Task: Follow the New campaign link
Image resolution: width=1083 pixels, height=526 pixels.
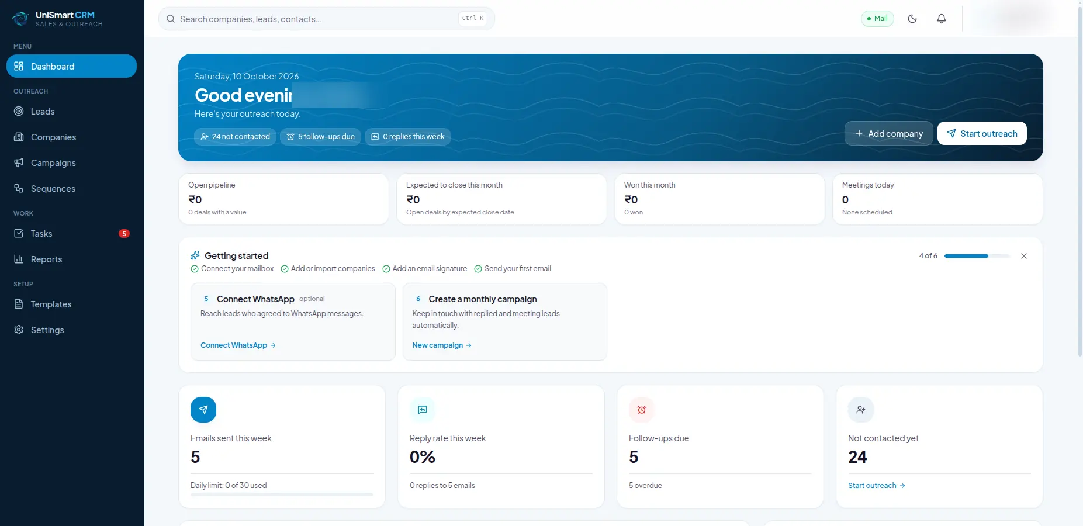Action: click(x=442, y=345)
